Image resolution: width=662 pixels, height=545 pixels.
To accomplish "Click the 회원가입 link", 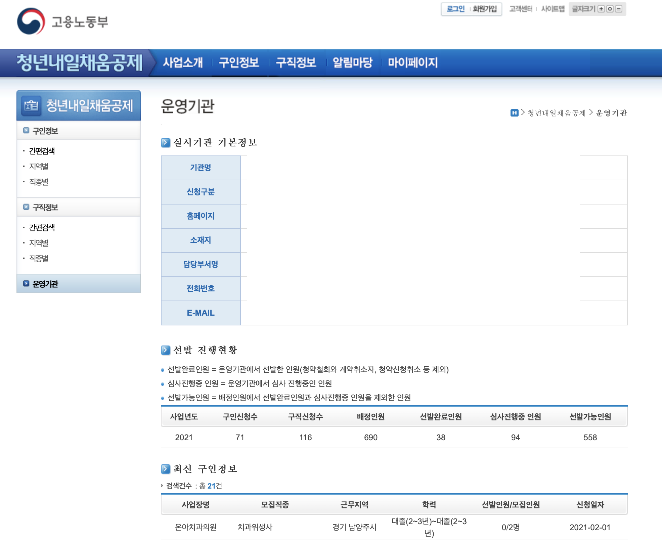I will click(x=485, y=9).
